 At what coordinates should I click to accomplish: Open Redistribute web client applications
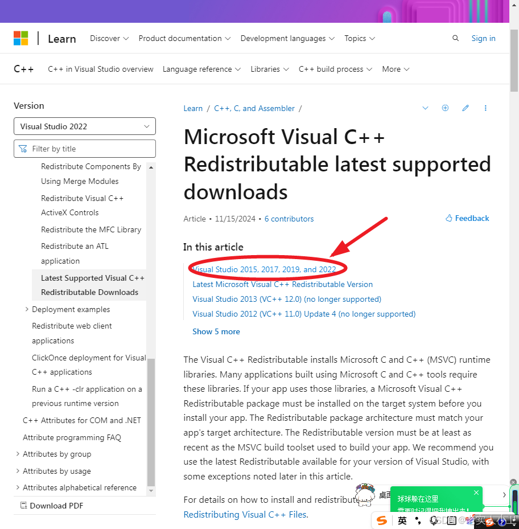tap(72, 333)
